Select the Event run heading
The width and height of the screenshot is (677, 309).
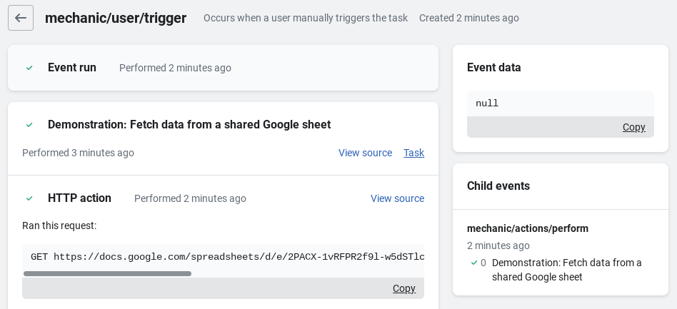click(72, 68)
